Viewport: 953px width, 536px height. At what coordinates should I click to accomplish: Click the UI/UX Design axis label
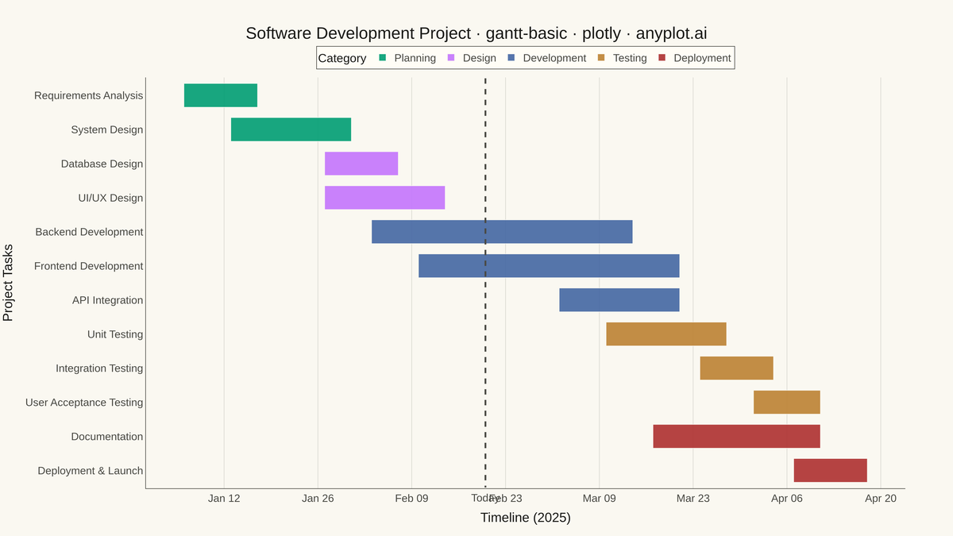click(110, 198)
